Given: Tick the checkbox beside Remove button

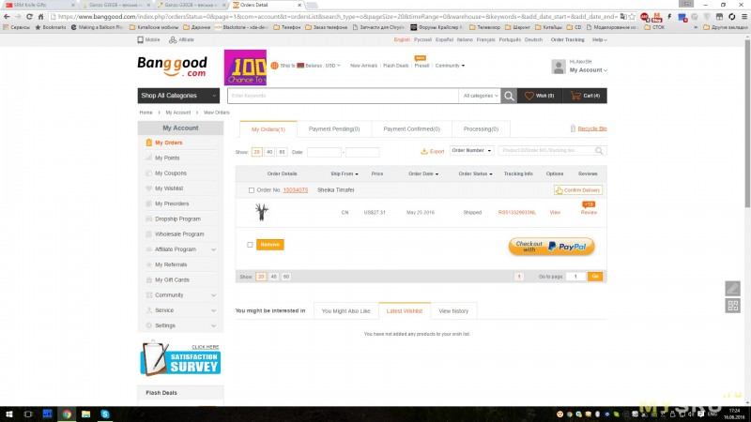Looking at the screenshot, I should 250,245.
